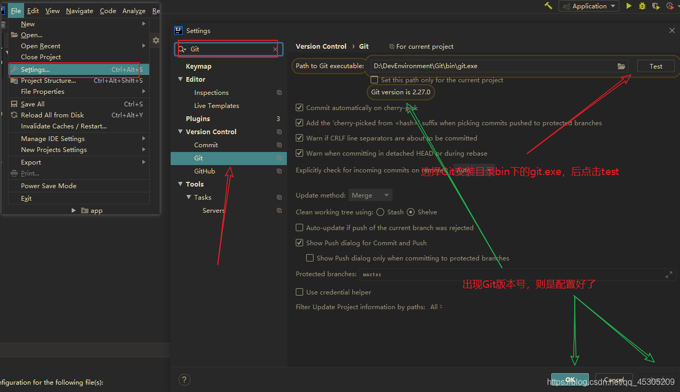The width and height of the screenshot is (680, 392).
Task: Choose Save All in the File menu
Action: [x=79, y=104]
